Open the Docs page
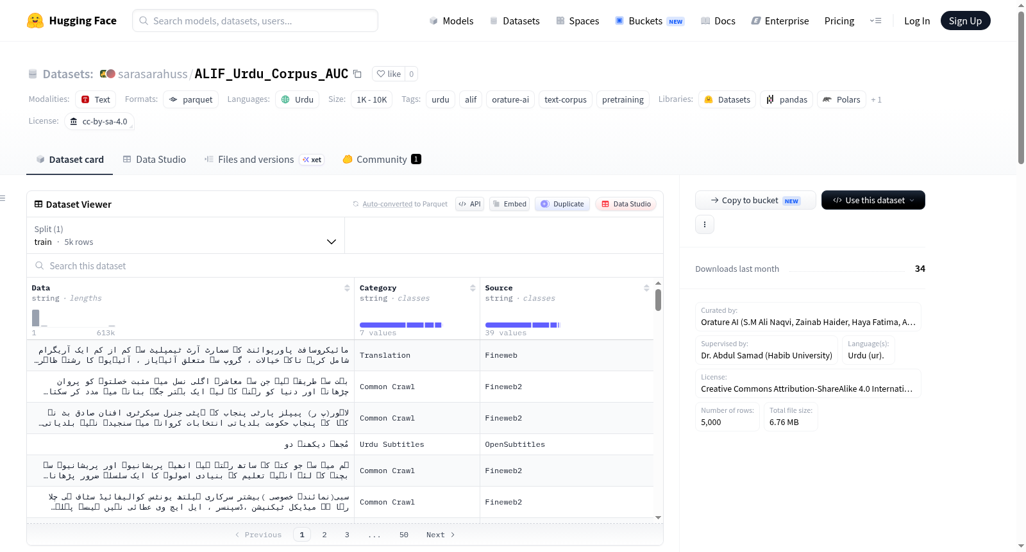Screen dimensions: 1026x552 pyautogui.click(x=718, y=21)
